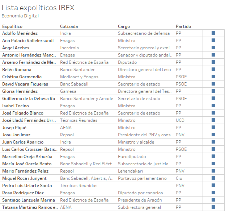Select PNV in Josu Jon Imaz row
The image size is (225, 211).
(180, 135)
